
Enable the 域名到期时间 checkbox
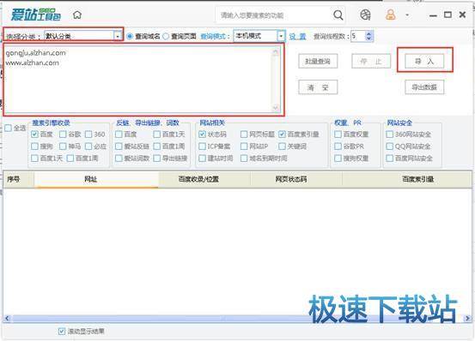[x=244, y=159]
